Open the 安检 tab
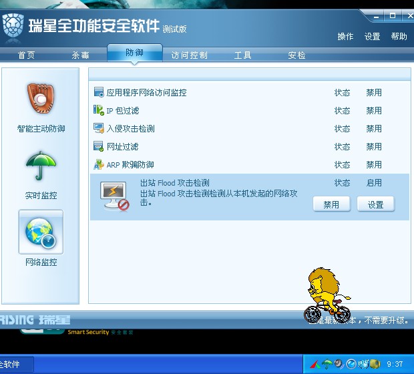 (296, 55)
